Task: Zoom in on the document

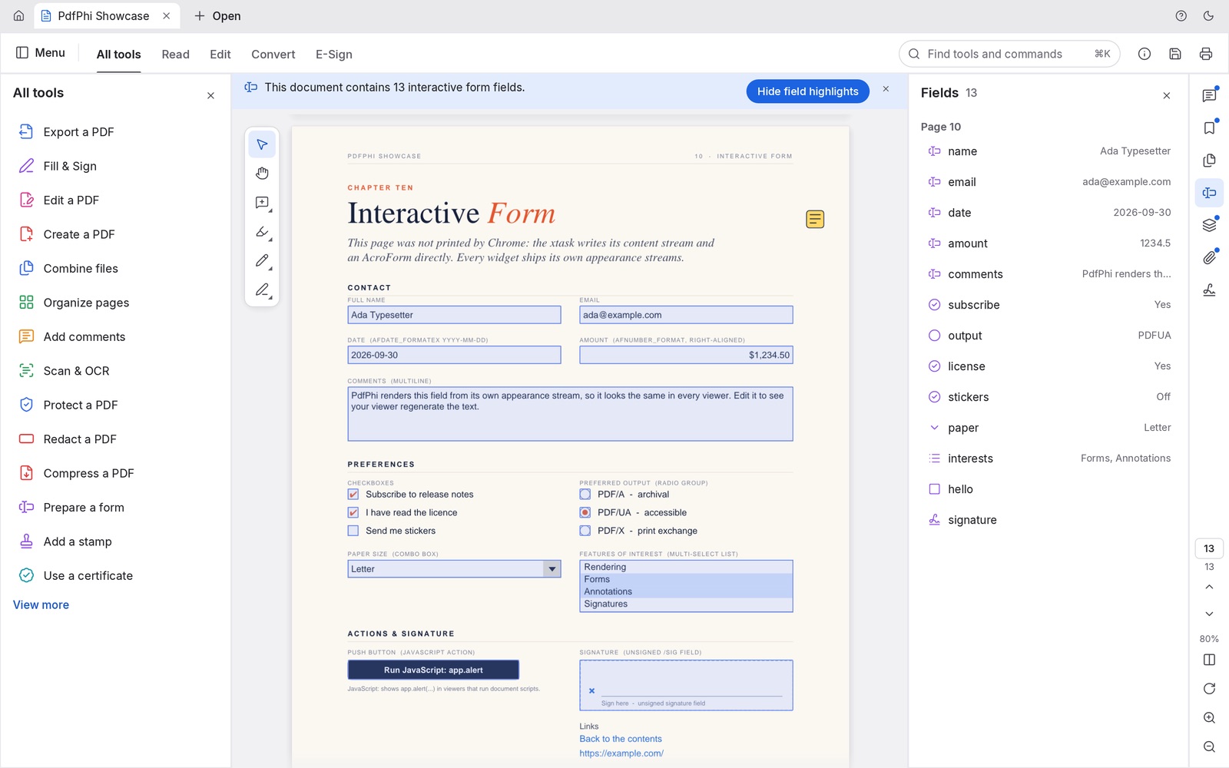Action: [x=1209, y=718]
